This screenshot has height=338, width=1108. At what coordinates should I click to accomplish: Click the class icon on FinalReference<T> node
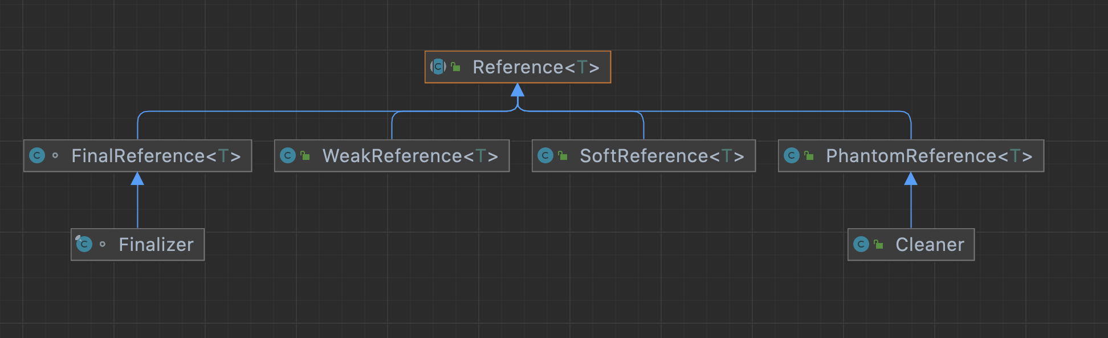click(37, 155)
